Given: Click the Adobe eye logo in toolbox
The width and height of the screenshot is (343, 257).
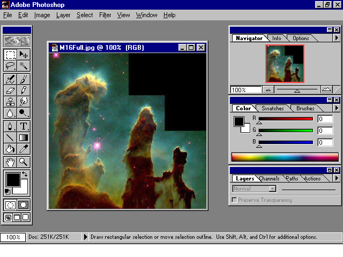Looking at the screenshot, I should [17, 41].
